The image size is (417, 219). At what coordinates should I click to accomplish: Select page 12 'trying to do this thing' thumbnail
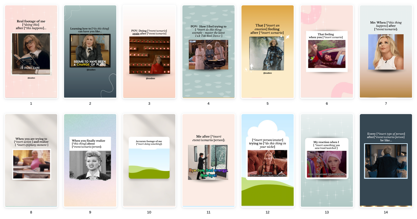(268, 160)
